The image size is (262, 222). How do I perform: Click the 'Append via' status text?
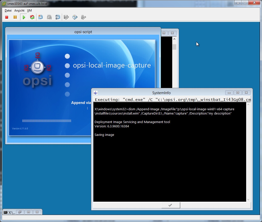pos(81,103)
